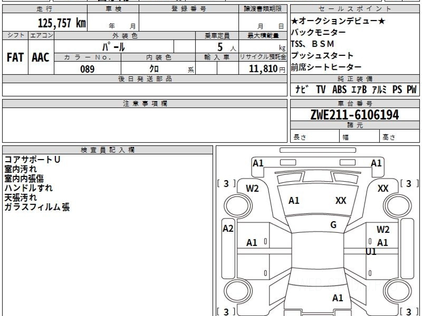Click the A2 mark on left side
422x316 pixels.
[228, 229]
